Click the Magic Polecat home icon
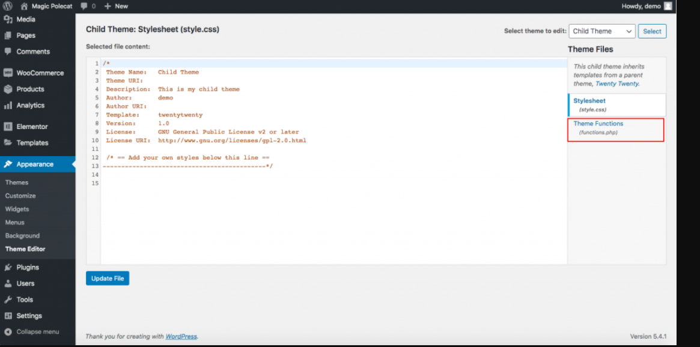 point(24,6)
